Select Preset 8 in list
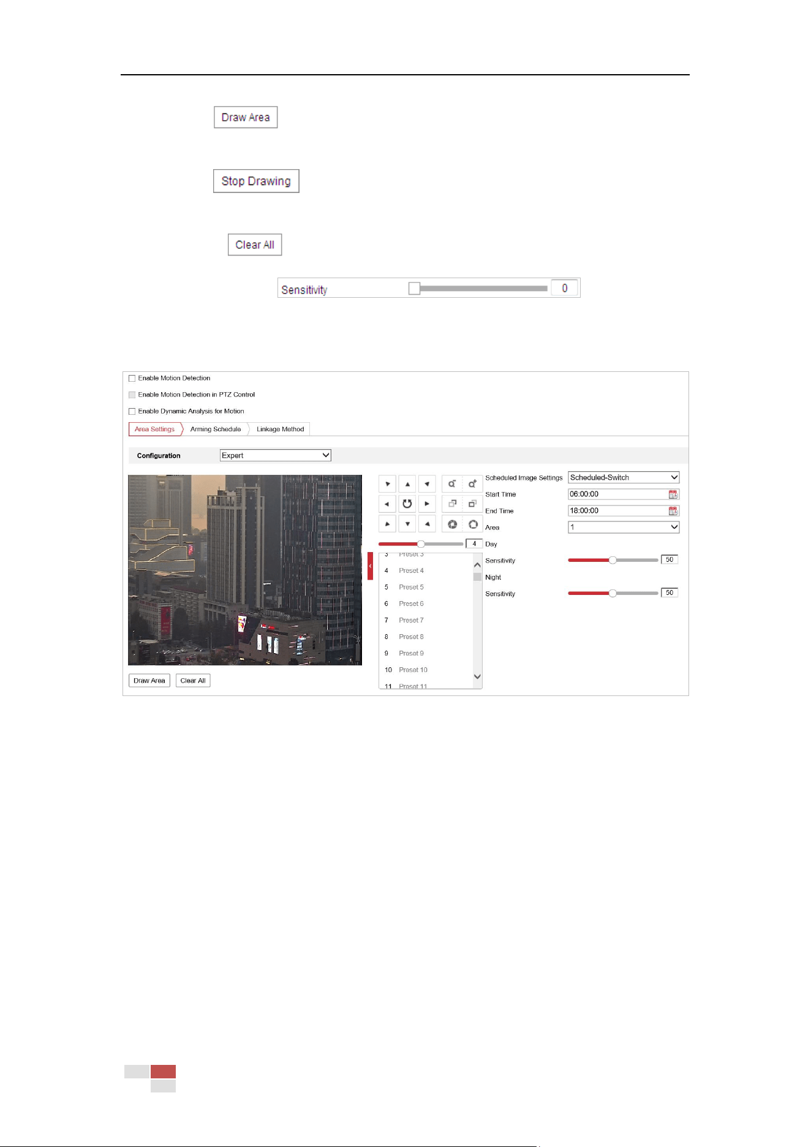 426,637
